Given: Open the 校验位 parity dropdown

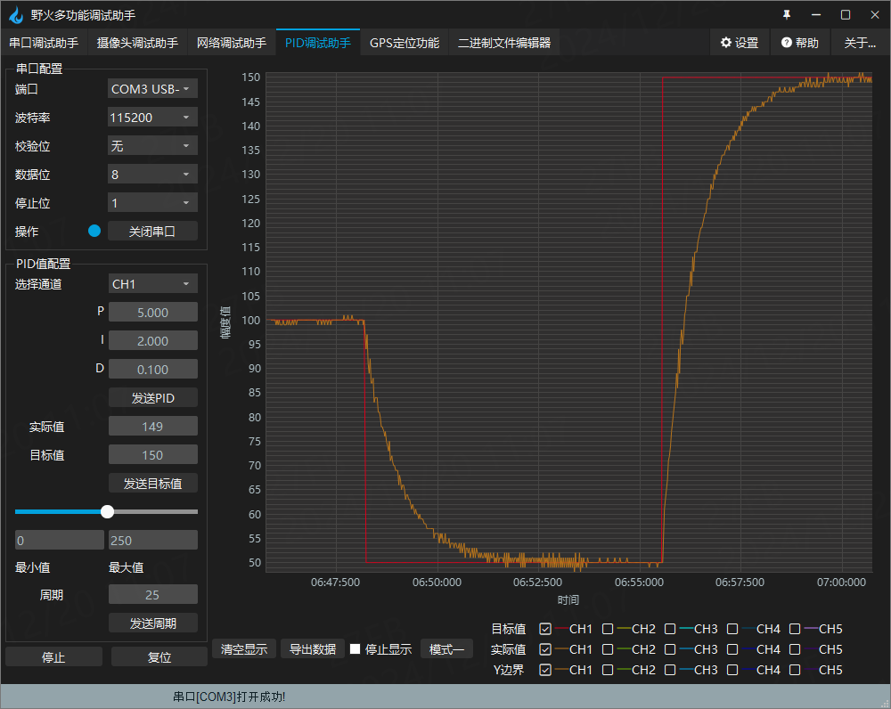Looking at the screenshot, I should pos(152,145).
